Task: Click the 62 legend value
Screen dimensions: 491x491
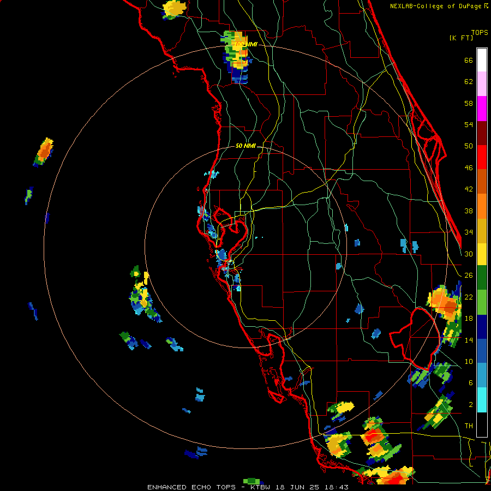Action: pyautogui.click(x=469, y=82)
